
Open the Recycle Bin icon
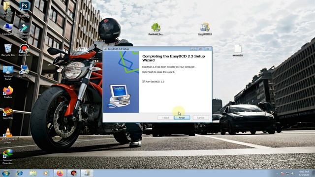pyautogui.click(x=8, y=50)
